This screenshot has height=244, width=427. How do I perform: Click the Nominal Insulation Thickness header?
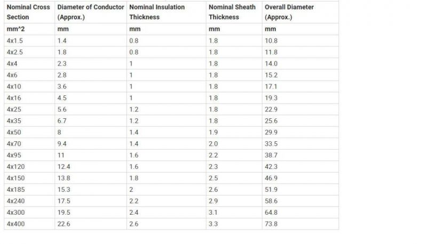[166, 12]
